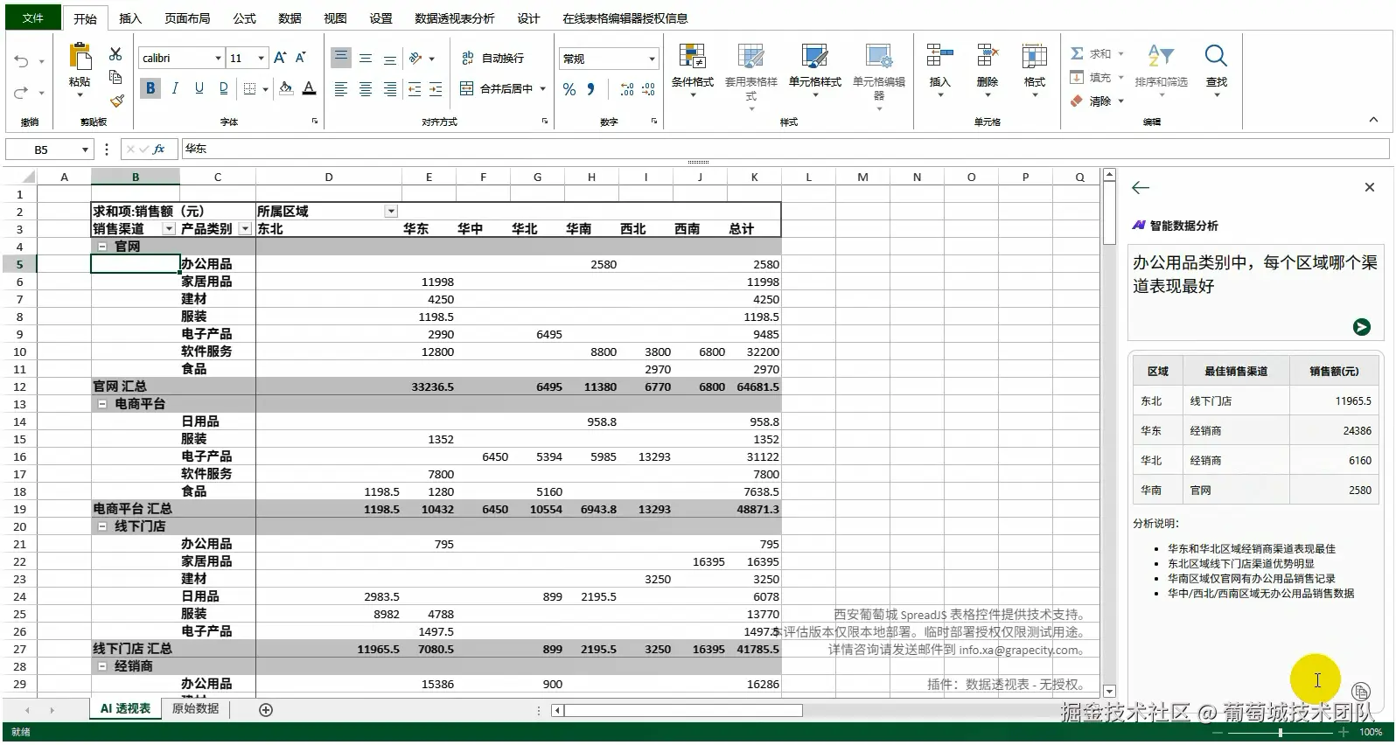Click the 查找 find magnifier icon
1396x745 pixels.
point(1216,57)
